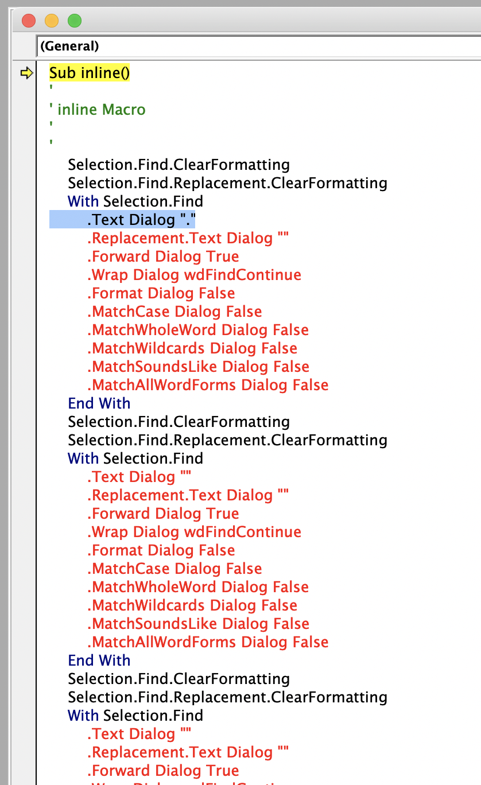Click the .MatchSoundsLike Dialog False statement
The image size is (481, 785).
pos(199,366)
